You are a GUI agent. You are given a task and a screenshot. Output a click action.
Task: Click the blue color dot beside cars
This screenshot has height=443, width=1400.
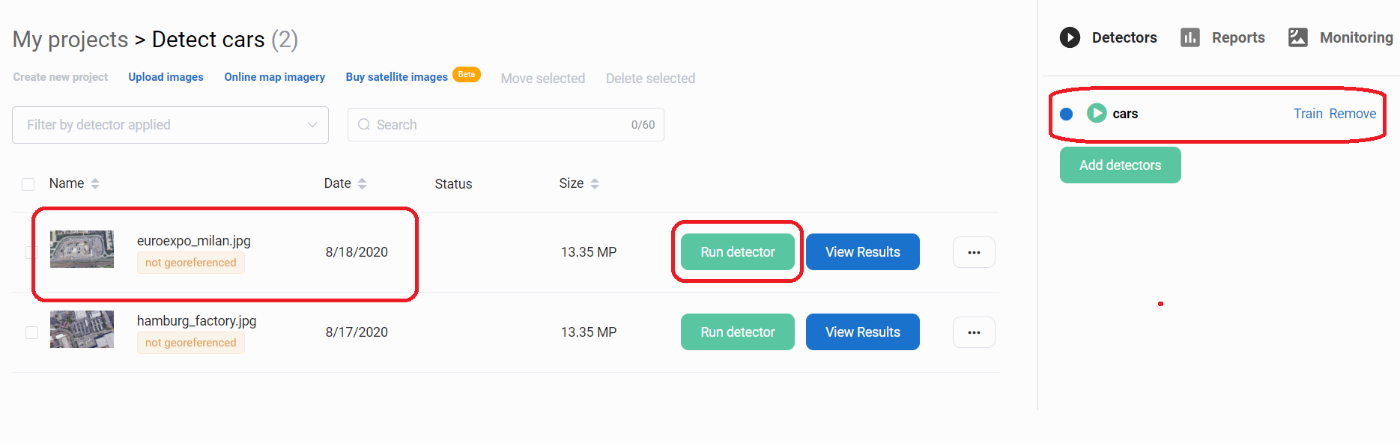pyautogui.click(x=1067, y=114)
